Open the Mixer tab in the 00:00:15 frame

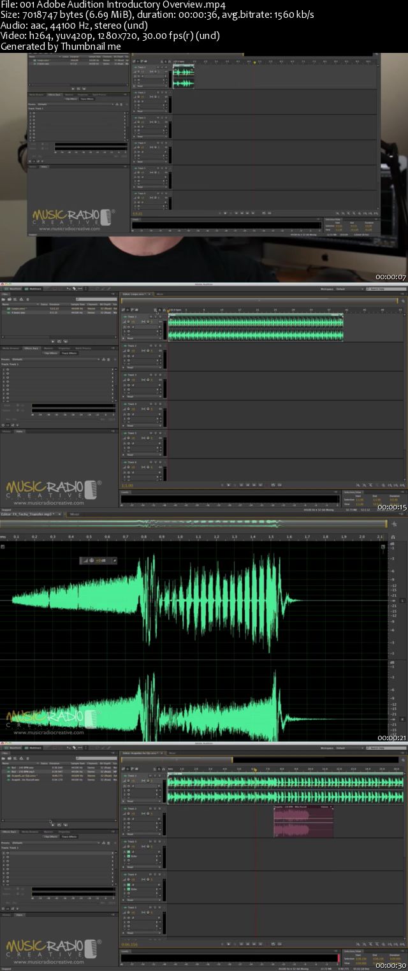(160, 294)
